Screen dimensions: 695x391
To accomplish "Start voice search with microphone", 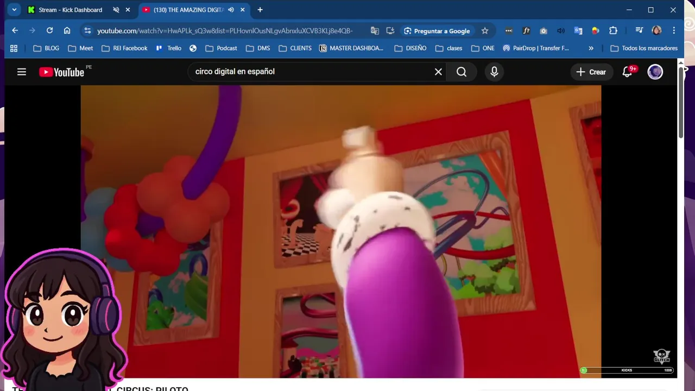I will point(494,72).
